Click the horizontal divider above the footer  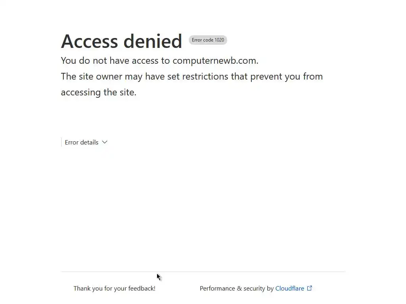[x=203, y=272]
